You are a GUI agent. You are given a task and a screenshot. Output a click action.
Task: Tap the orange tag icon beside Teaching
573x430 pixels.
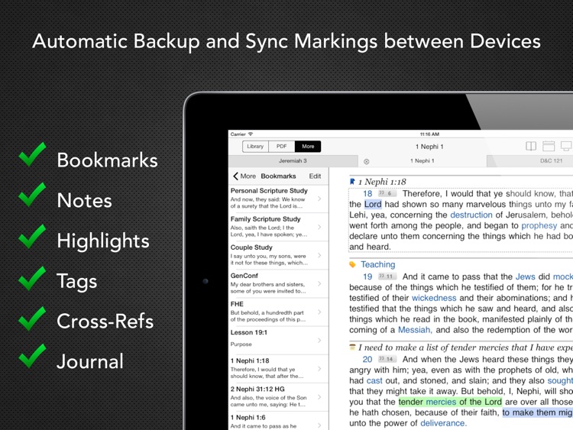point(353,264)
